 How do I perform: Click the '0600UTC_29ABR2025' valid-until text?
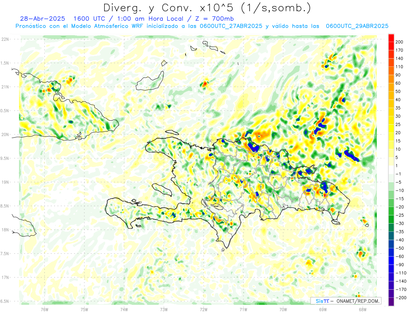tap(357, 26)
